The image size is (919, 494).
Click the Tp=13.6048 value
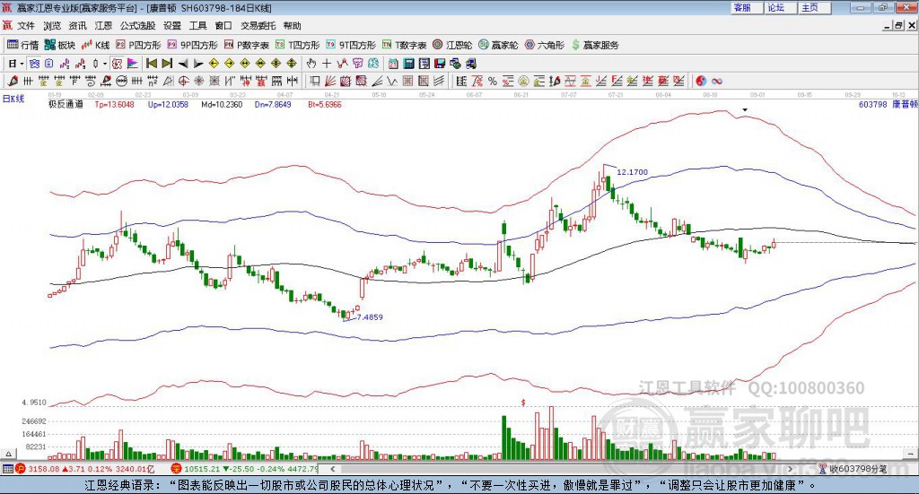point(114,104)
